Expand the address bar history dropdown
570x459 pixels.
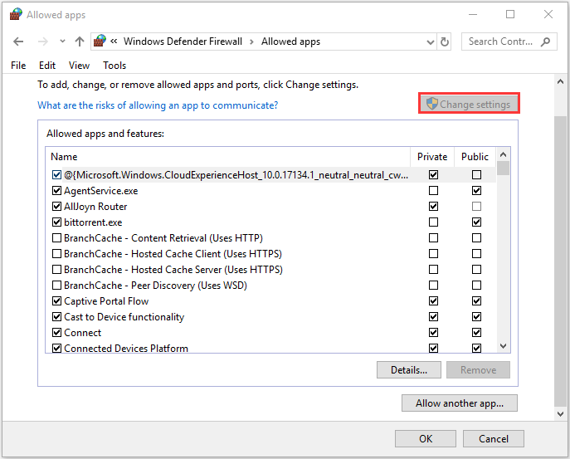pyautogui.click(x=431, y=42)
